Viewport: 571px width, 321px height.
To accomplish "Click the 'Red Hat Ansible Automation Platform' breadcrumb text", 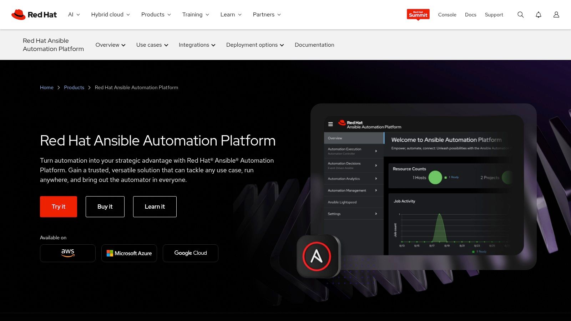I will [136, 88].
